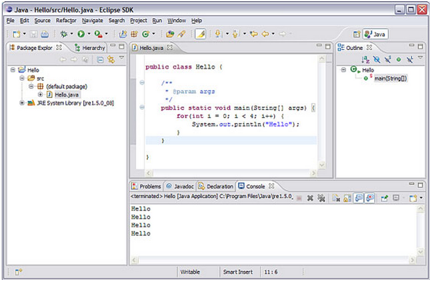Open the Run button dropdown arrow
431x281 pixels.
pyautogui.click(x=88, y=34)
